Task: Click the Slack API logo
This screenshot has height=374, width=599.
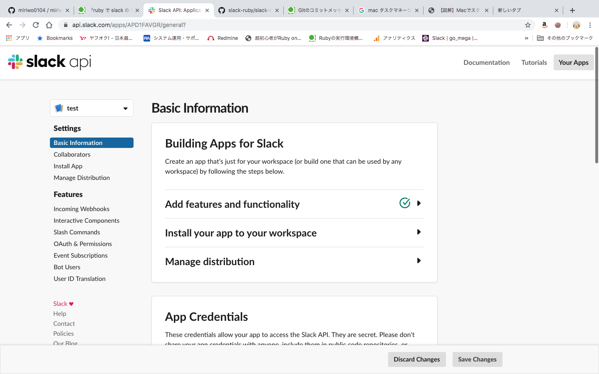Action: coord(50,62)
